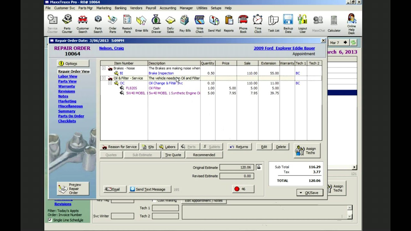Open the Phone Book icon

pyautogui.click(x=243, y=24)
